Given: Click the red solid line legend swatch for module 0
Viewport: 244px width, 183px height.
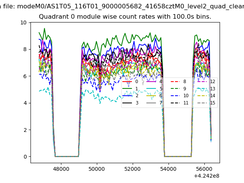Looking at the screenshot, I should (x=128, y=82).
